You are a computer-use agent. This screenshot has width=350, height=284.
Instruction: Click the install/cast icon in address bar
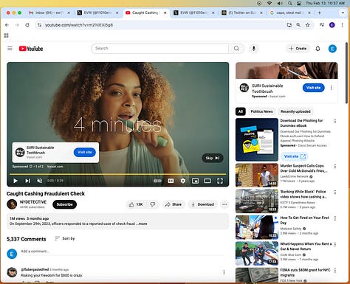[x=289, y=25]
